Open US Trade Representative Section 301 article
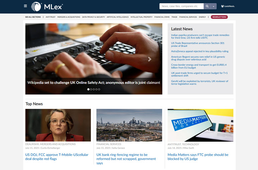Image resolution: width=258 pixels, height=170 pixels. pos(198,44)
